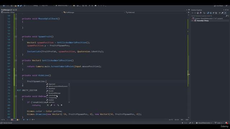Toggle the first filter icon in the IntelliSense footer
The width and height of the screenshot is (230, 129).
pos(48,105)
